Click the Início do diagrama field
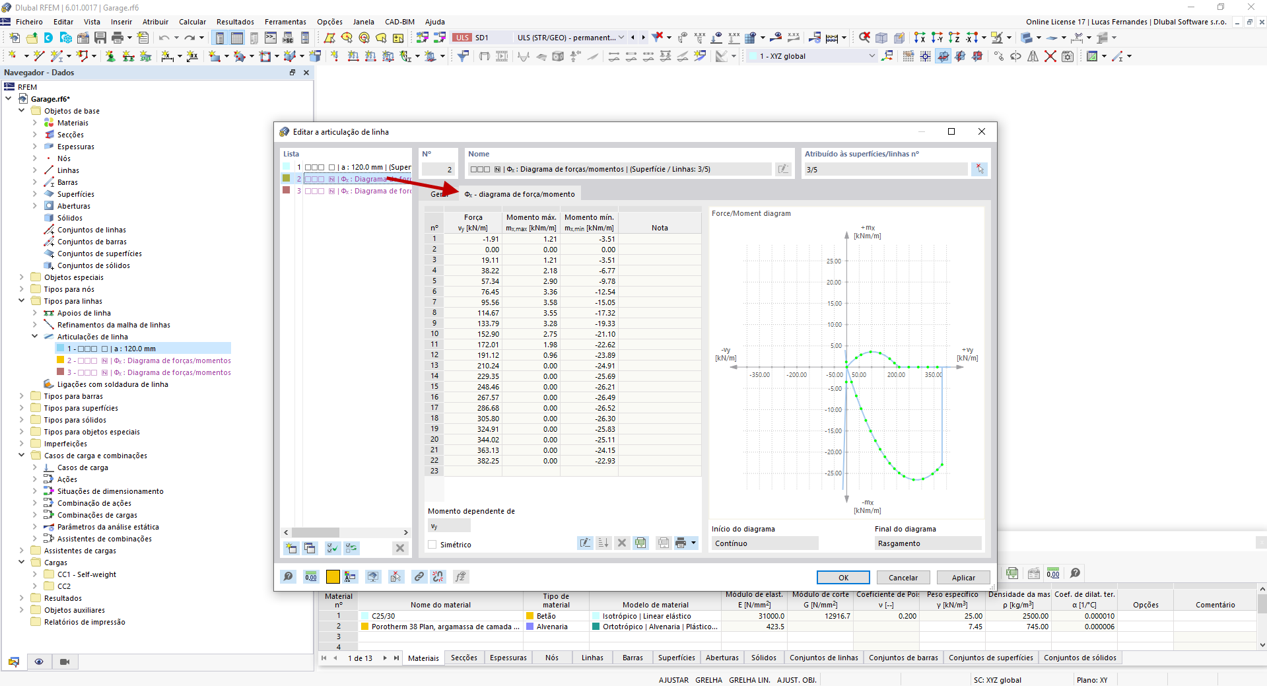 point(765,543)
